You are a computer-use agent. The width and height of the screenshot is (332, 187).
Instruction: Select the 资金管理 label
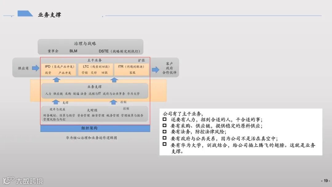point(83,115)
